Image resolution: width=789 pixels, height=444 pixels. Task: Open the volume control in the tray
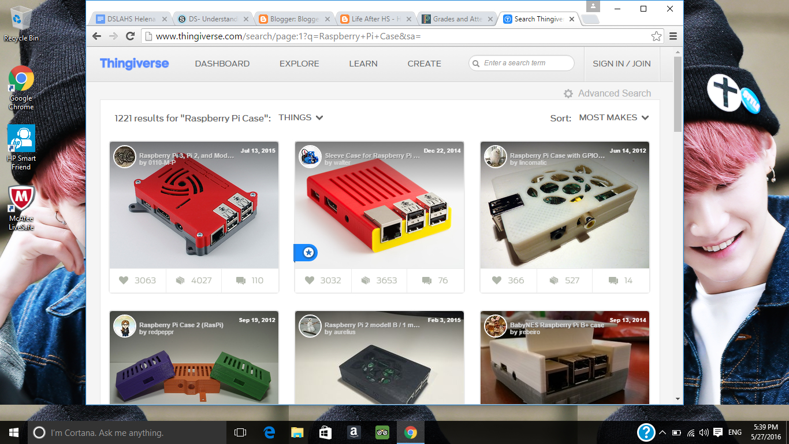click(x=704, y=432)
